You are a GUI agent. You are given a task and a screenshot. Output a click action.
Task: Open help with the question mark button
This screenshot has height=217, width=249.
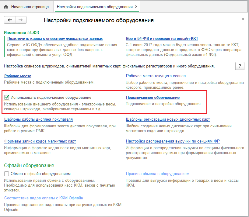click(240, 66)
